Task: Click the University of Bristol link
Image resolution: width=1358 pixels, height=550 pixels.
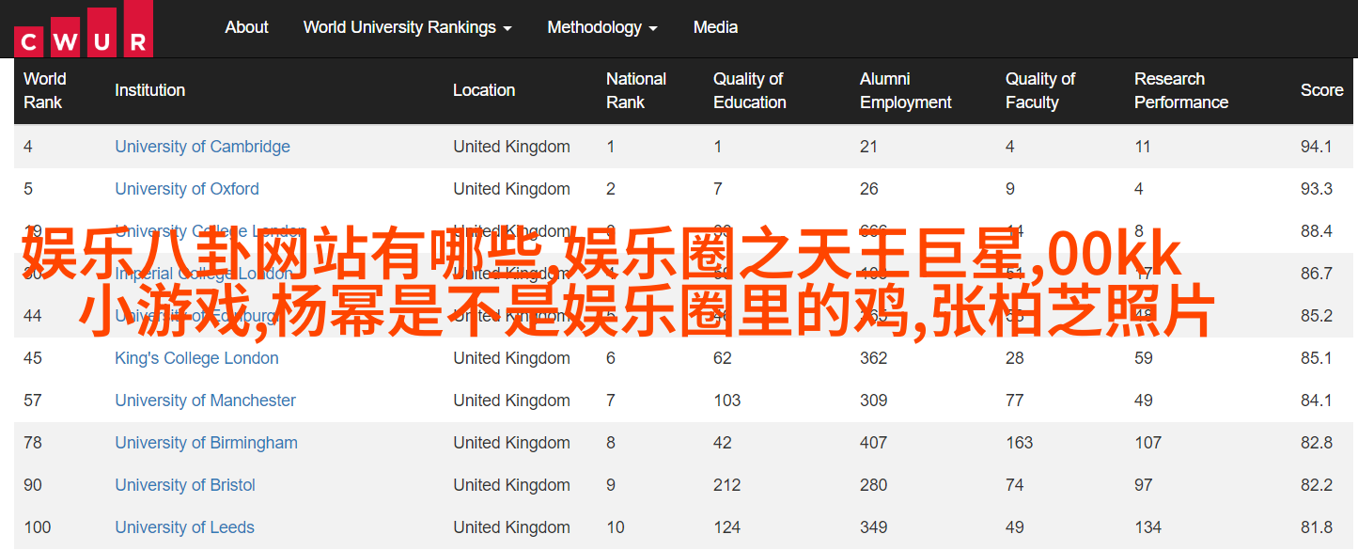Action: pos(185,485)
